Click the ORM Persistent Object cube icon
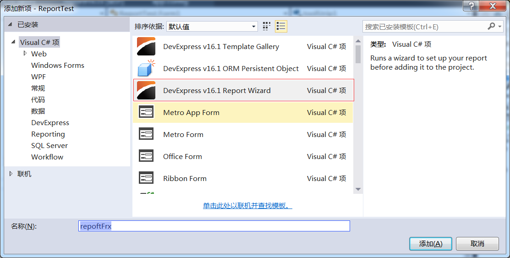The width and height of the screenshot is (510, 258). 146,68
